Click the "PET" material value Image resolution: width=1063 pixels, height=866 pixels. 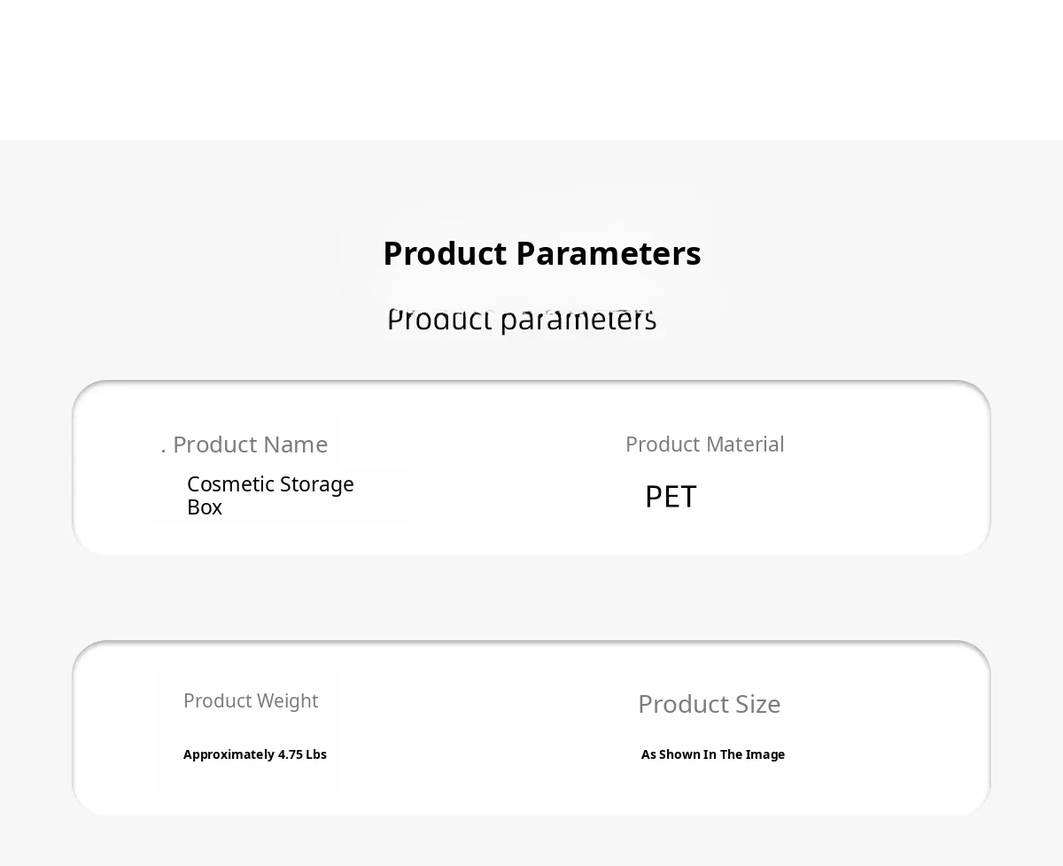tap(671, 497)
